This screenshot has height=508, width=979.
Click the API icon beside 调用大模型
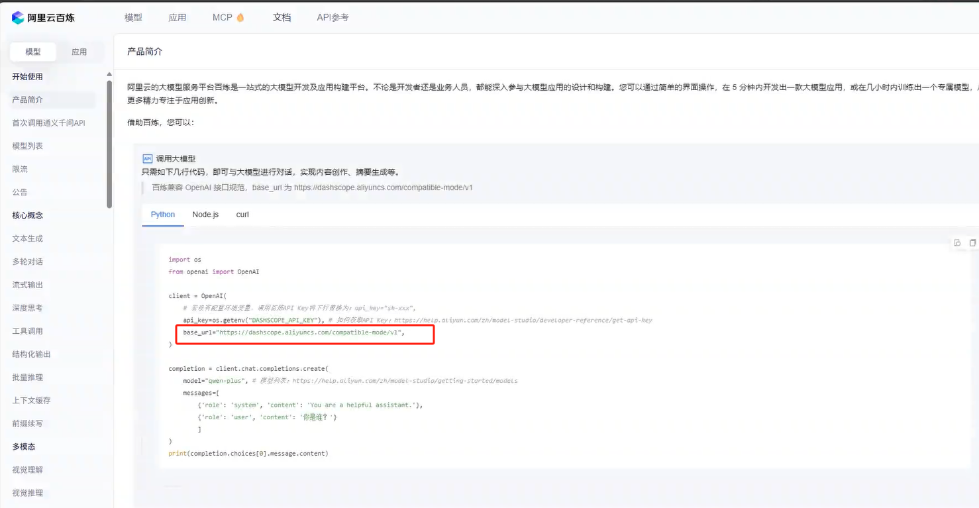coord(148,159)
